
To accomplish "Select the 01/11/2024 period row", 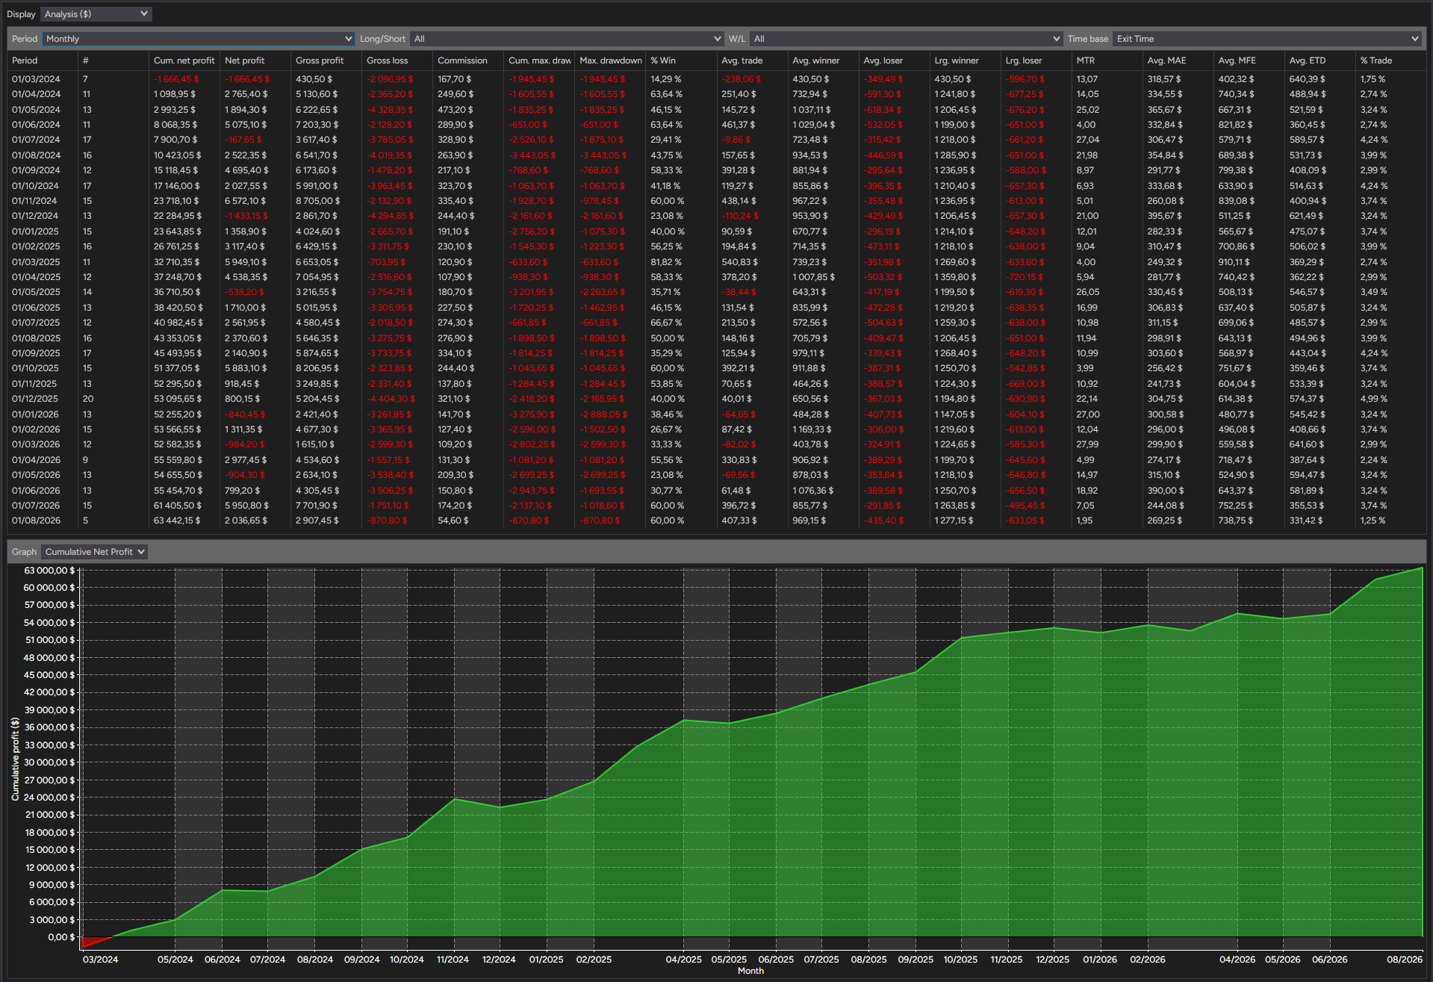I will [x=715, y=201].
